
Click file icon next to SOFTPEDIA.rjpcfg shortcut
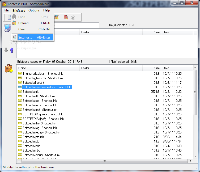[20, 119]
